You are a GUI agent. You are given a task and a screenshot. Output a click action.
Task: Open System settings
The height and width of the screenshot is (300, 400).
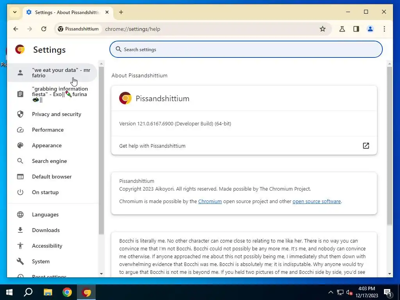(52, 261)
